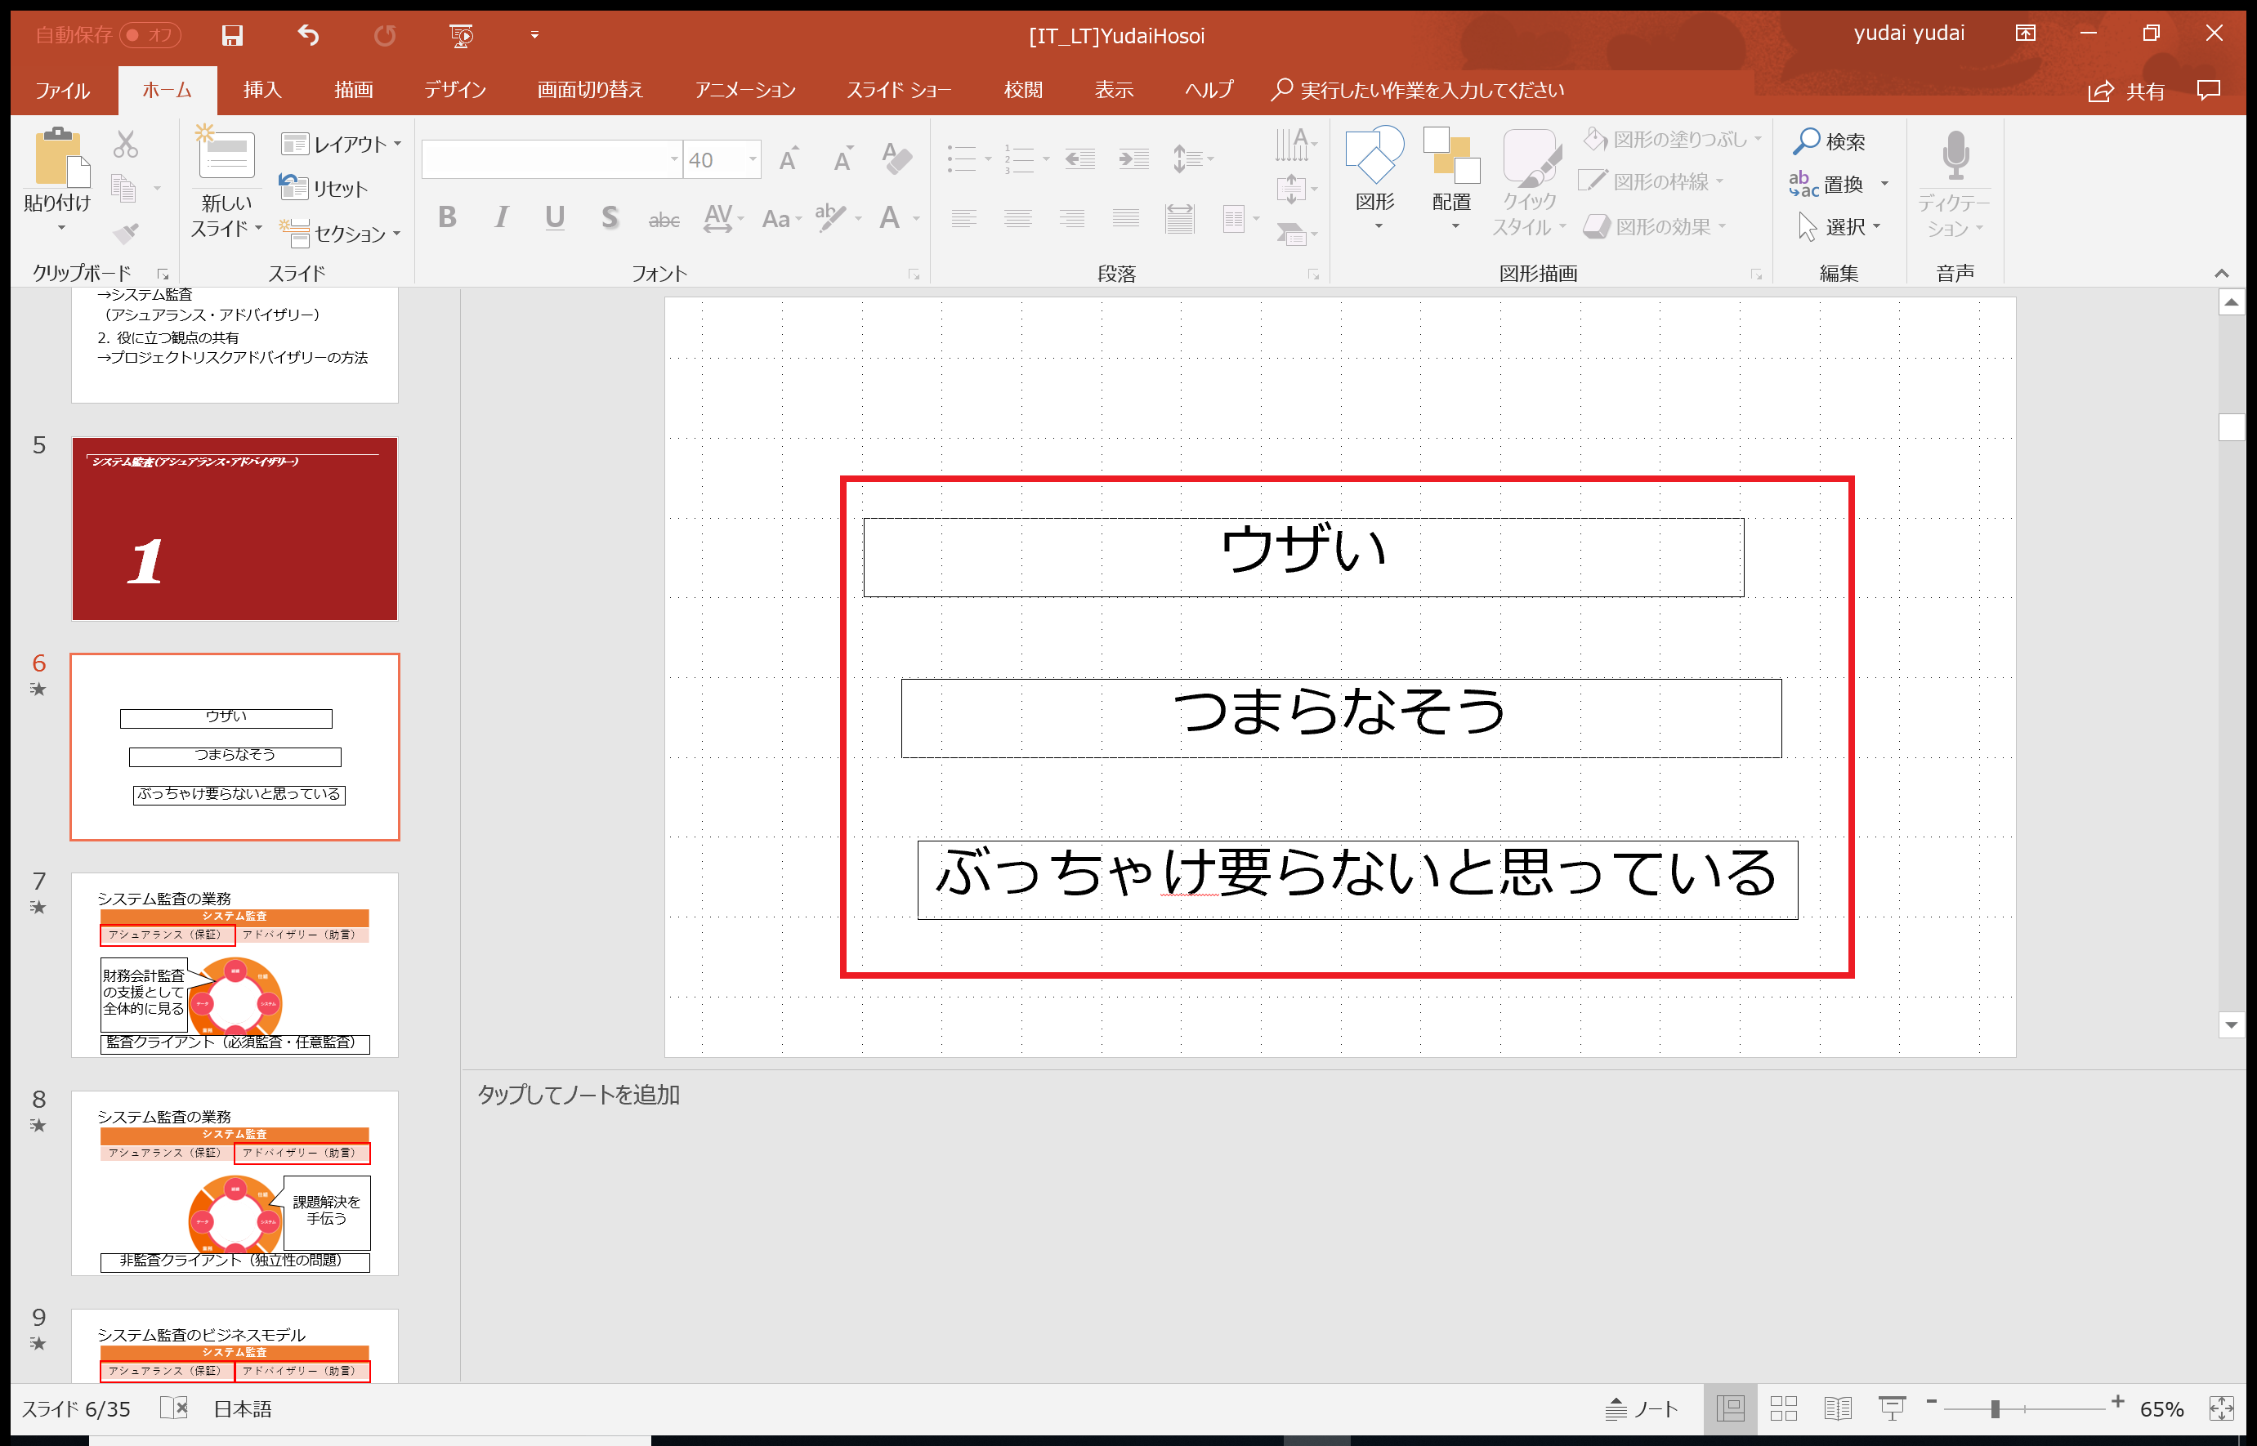
Task: Click 検索 find button
Action: [x=1829, y=142]
